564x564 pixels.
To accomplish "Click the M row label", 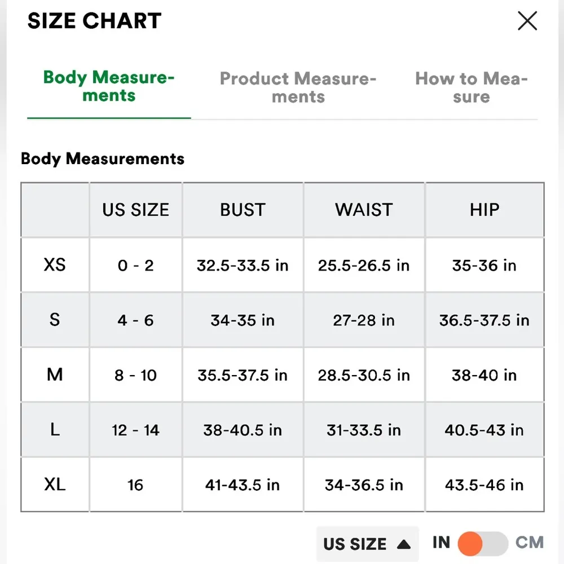I will point(55,374).
